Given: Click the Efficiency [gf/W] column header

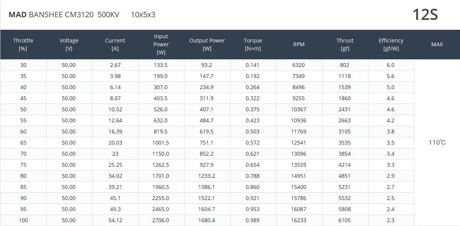Looking at the screenshot, I should [391, 44].
